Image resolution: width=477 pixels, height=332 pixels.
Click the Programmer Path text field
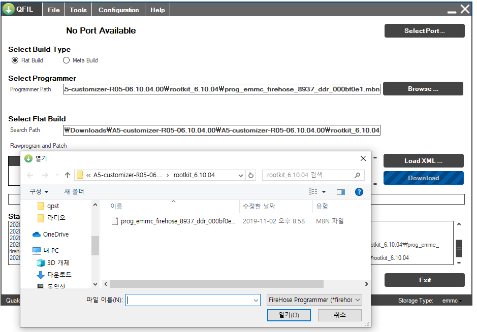[x=221, y=89]
